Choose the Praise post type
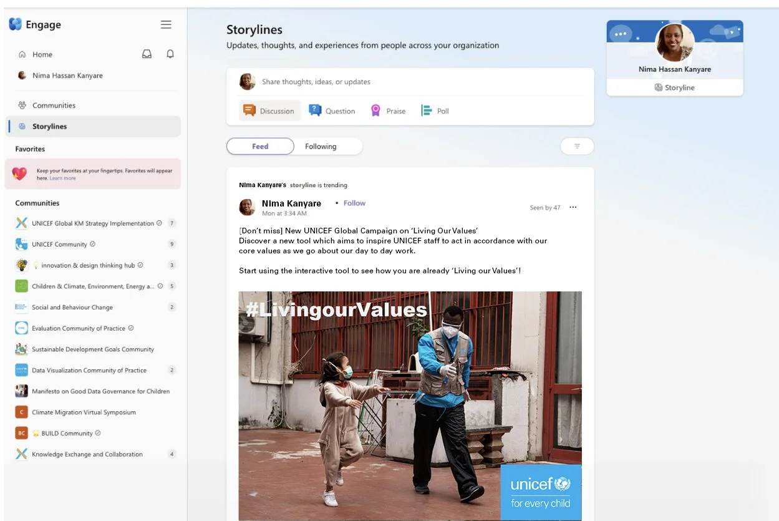This screenshot has width=779, height=521. tap(388, 111)
